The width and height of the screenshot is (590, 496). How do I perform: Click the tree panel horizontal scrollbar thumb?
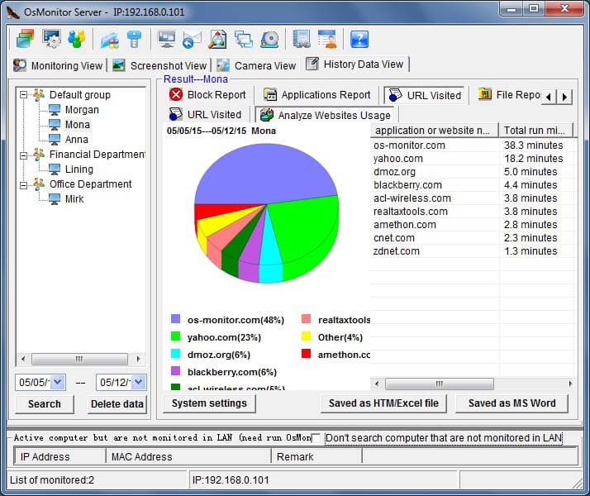(79, 359)
